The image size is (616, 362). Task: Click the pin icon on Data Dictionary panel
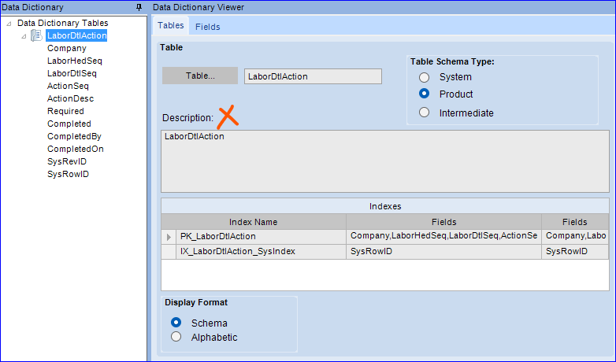click(x=139, y=7)
